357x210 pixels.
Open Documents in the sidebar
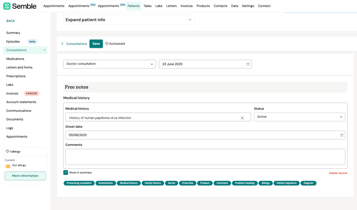click(15, 120)
